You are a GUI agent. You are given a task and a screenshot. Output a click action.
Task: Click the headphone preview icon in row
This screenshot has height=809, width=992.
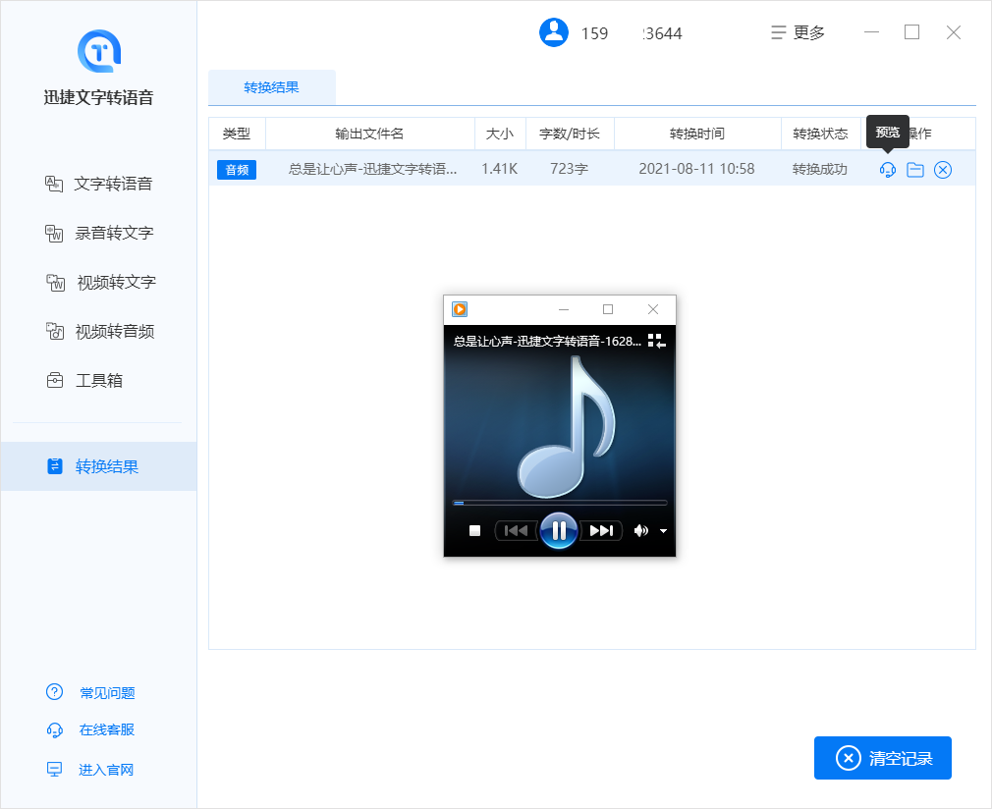[888, 170]
